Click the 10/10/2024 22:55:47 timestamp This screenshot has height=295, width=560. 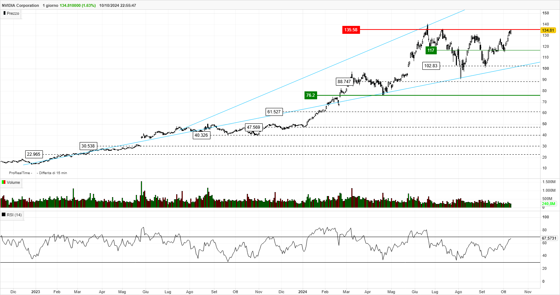pos(117,5)
